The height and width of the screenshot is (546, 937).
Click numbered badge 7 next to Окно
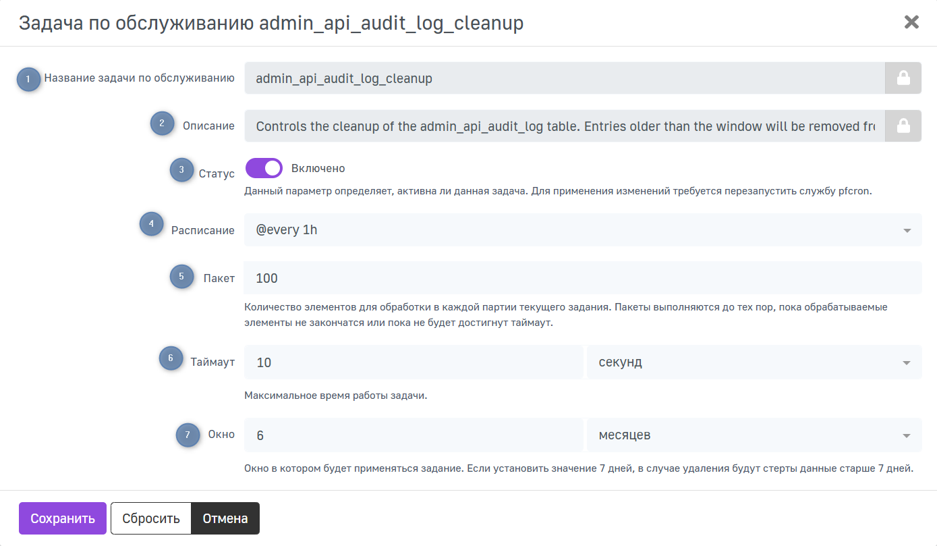(x=188, y=435)
